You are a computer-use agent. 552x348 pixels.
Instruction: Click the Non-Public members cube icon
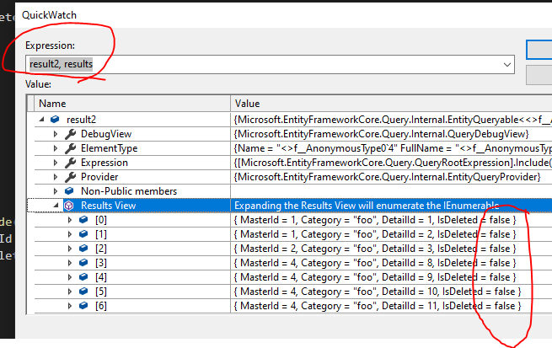[69, 191]
